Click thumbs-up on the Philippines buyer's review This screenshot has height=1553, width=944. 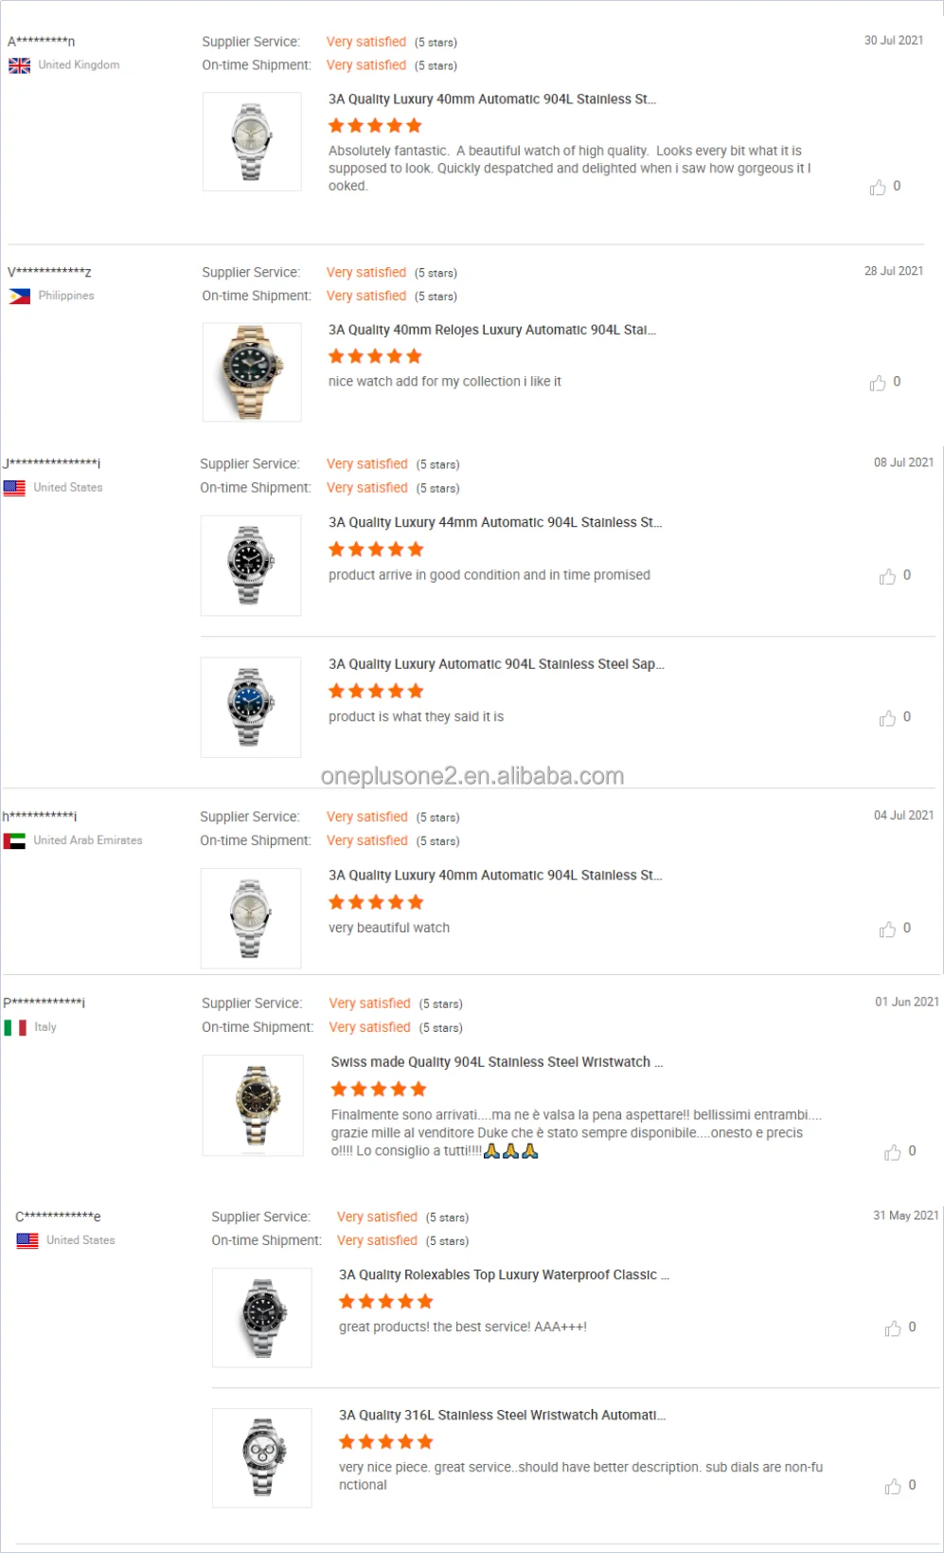tap(878, 382)
